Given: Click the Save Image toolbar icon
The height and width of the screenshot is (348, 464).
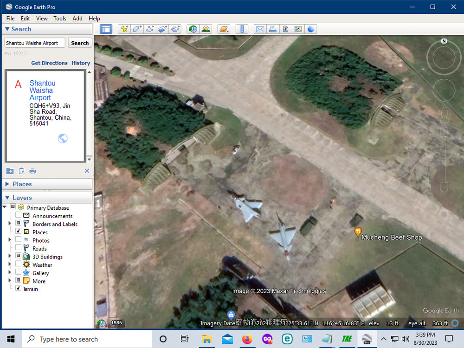Looking at the screenshot, I should (285, 29).
